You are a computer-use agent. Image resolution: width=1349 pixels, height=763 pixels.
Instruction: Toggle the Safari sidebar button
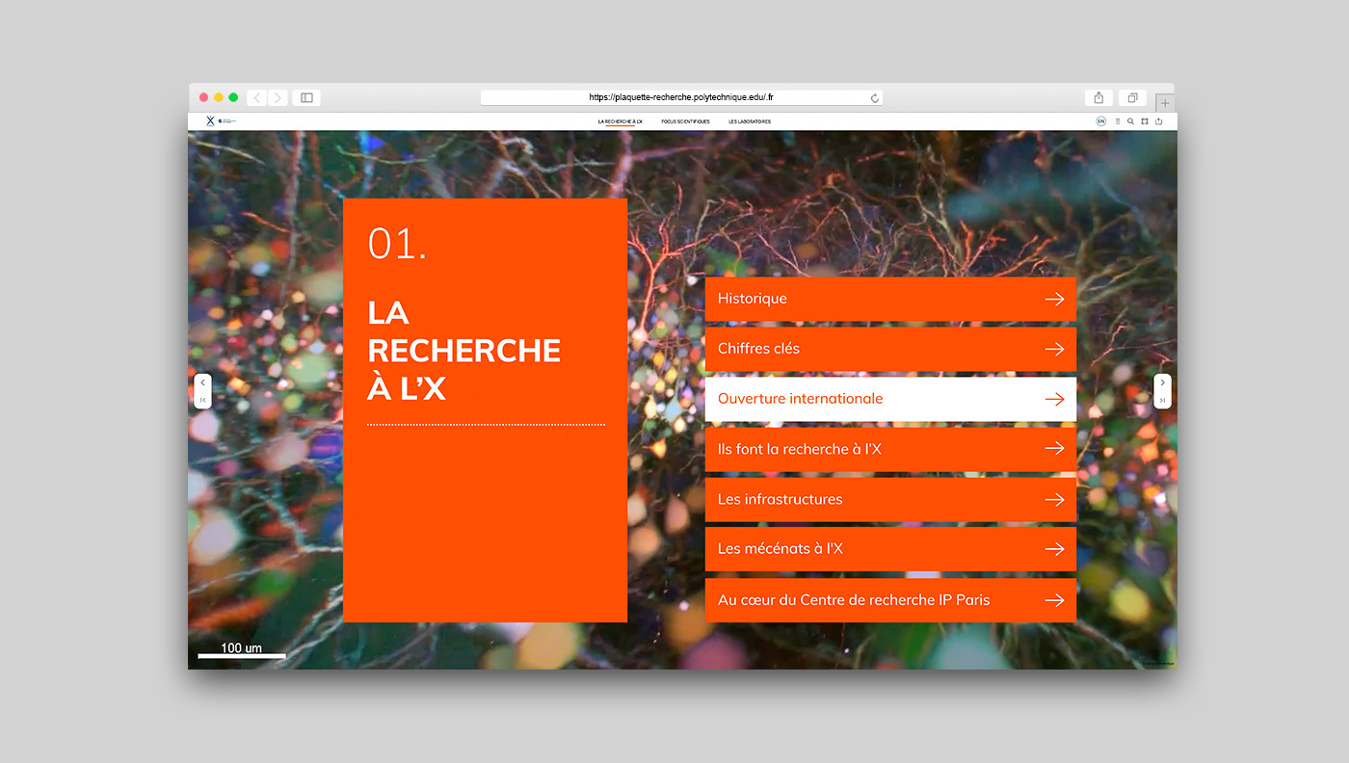306,97
